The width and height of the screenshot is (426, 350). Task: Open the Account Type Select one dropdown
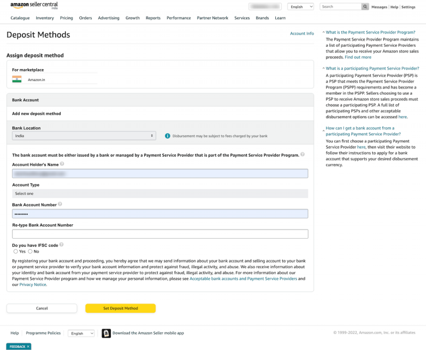tap(160, 193)
